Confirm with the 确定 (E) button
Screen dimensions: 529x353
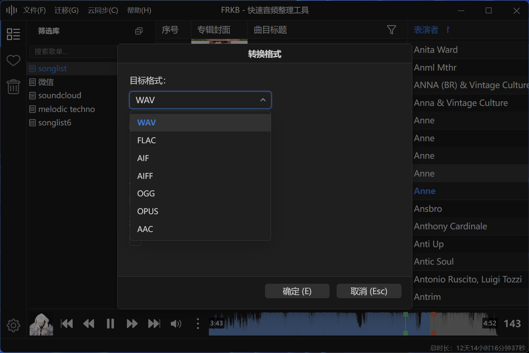pos(297,291)
